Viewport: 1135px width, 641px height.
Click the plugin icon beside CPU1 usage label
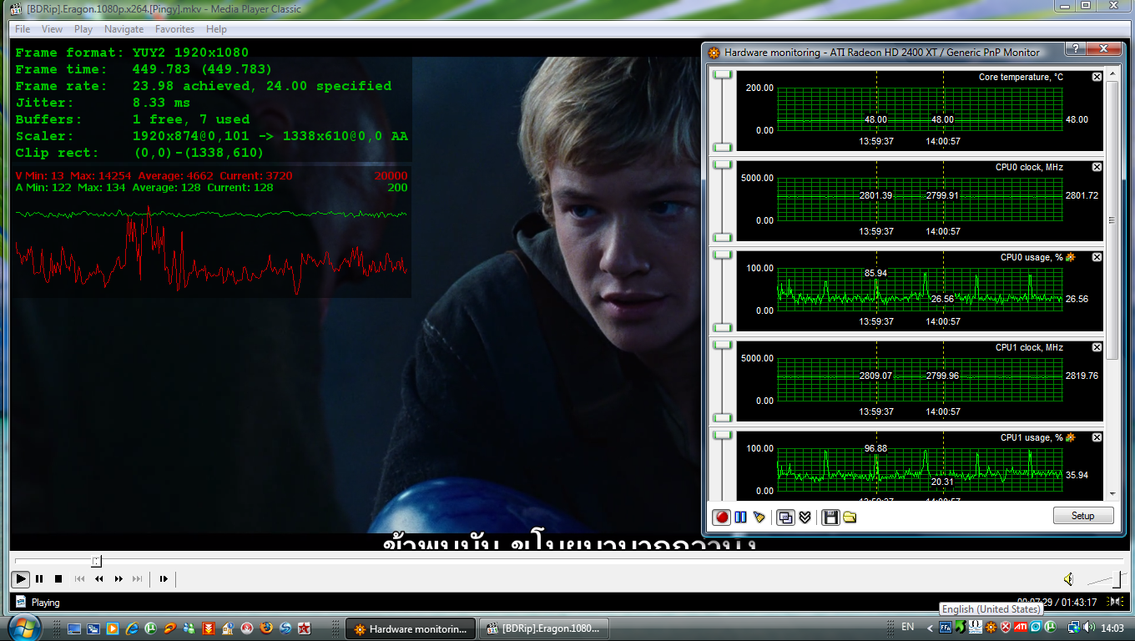[1071, 437]
